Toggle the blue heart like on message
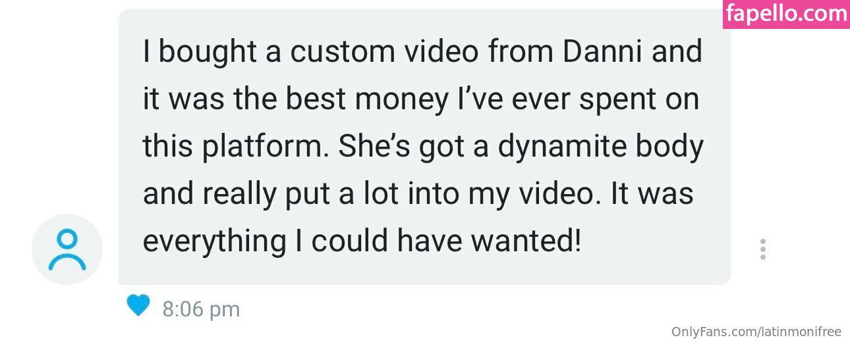 (138, 306)
